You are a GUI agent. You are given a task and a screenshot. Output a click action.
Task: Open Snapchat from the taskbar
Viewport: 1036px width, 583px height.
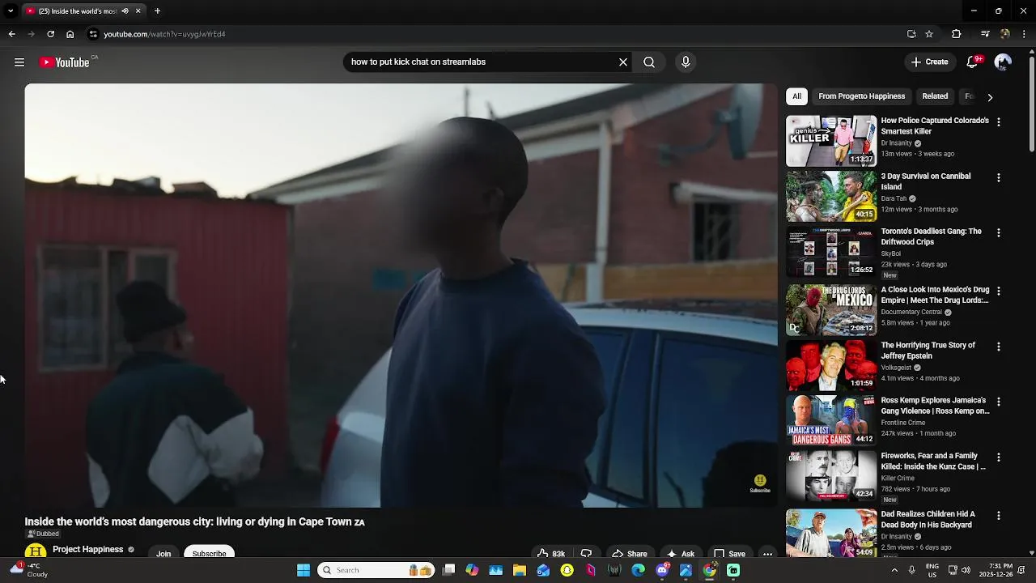567,570
